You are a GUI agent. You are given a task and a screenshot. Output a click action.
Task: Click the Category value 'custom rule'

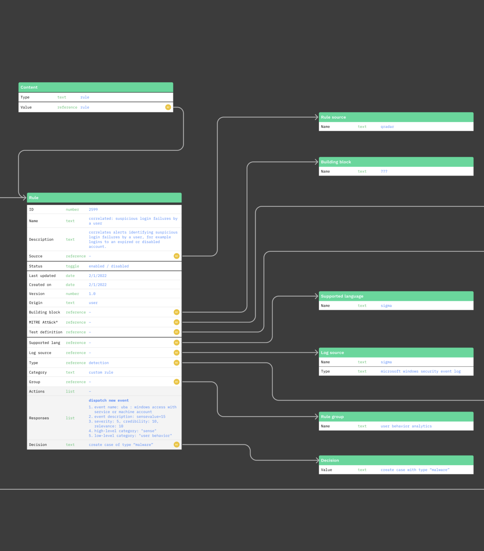101,372
